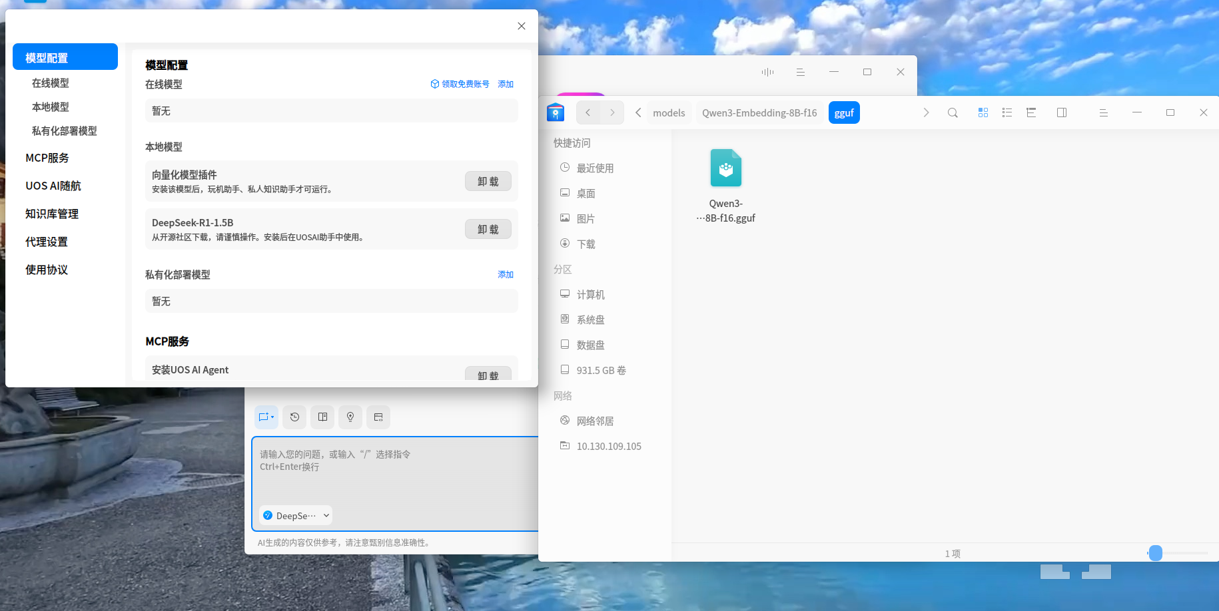
Task: Close the model settings dialog
Action: [x=522, y=26]
